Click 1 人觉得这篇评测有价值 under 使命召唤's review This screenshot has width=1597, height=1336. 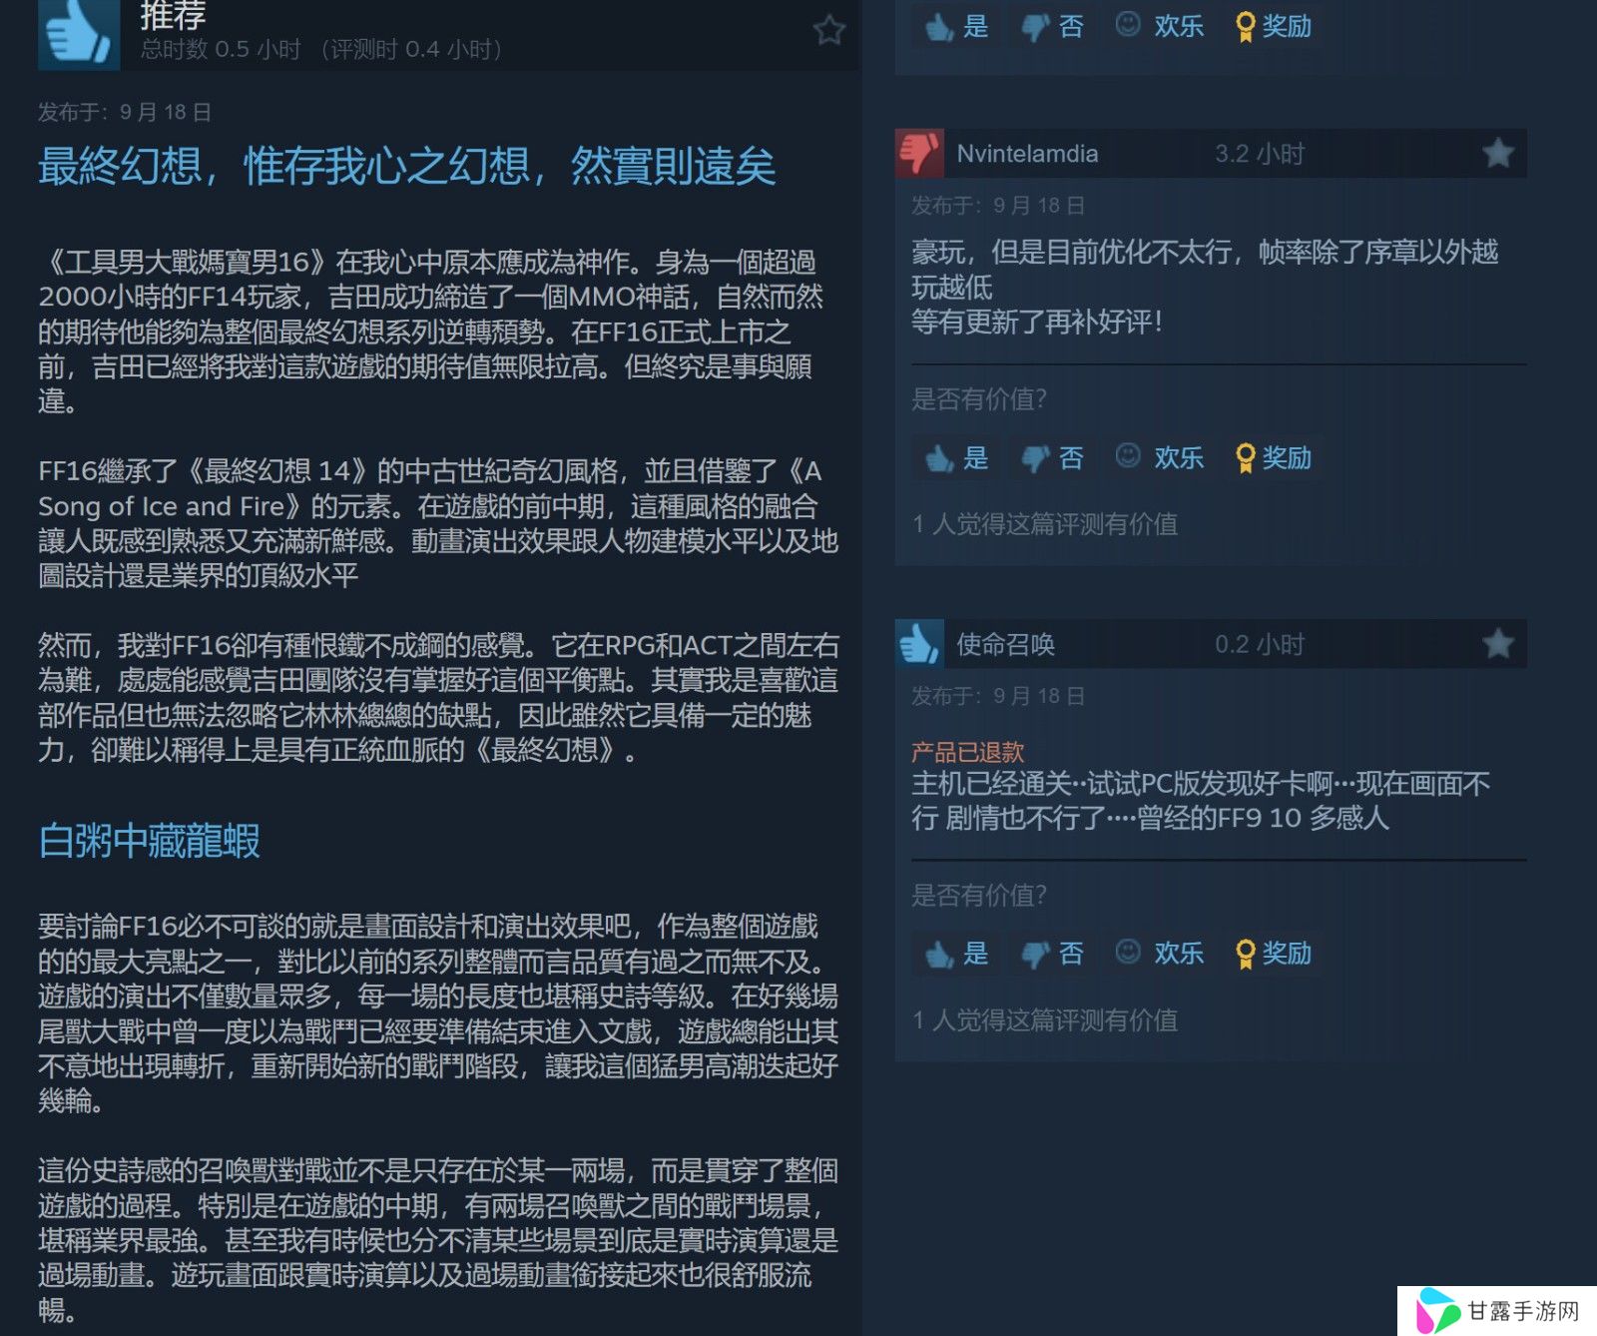tap(1045, 1020)
